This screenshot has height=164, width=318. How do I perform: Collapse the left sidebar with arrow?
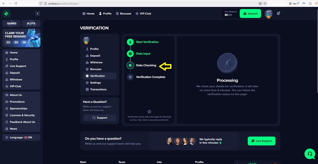[x=37, y=13]
